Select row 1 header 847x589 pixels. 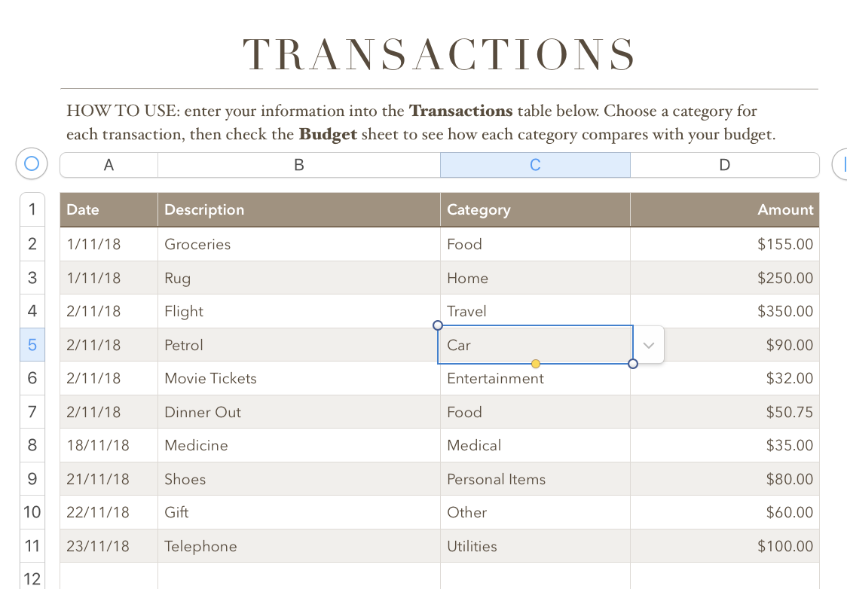pos(32,209)
